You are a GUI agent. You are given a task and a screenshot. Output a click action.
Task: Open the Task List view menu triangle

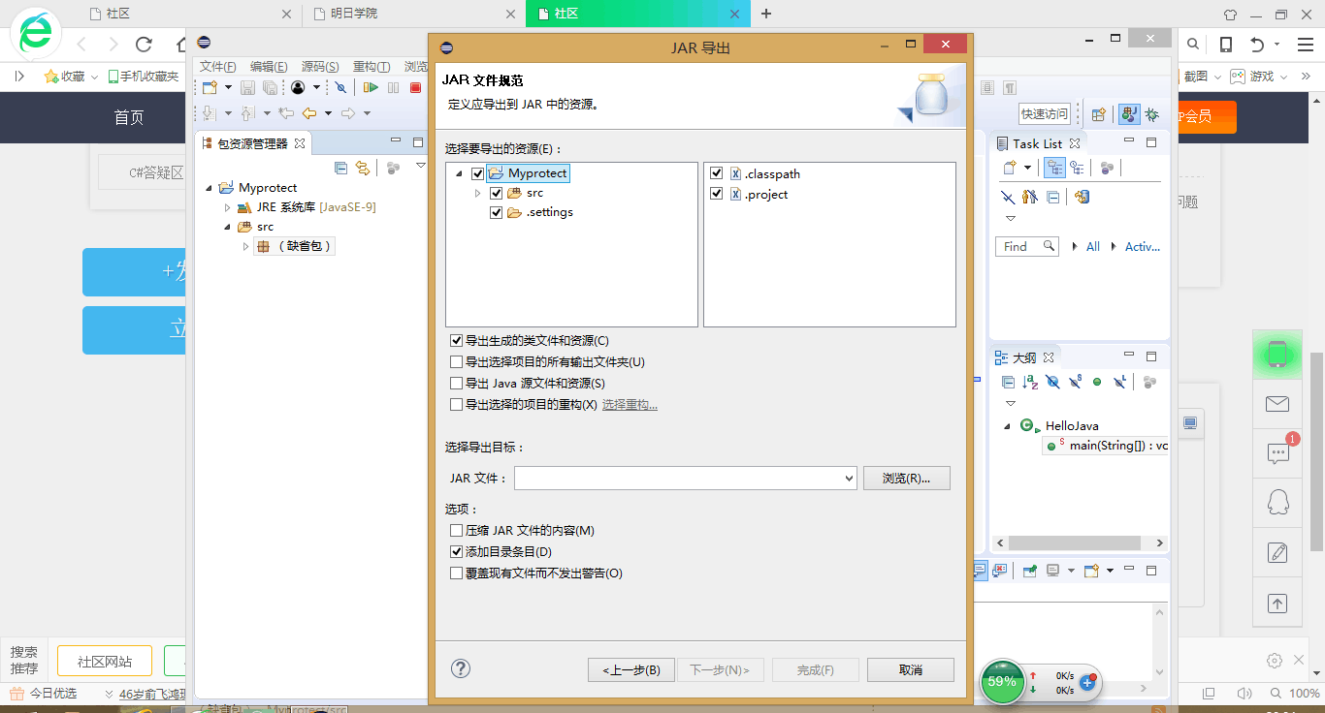[x=1010, y=218]
